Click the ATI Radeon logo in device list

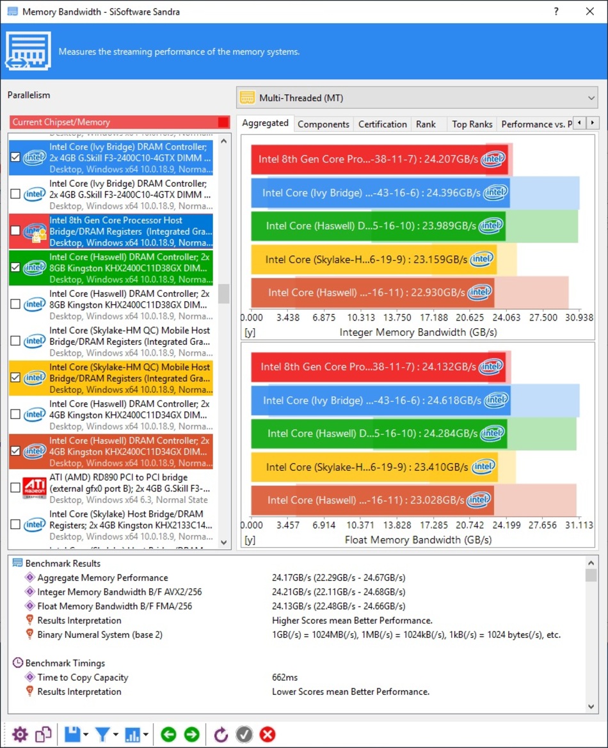[x=35, y=488]
